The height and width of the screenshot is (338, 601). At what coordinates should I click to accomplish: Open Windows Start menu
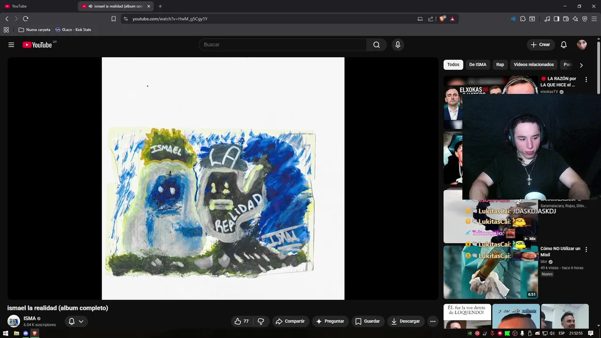(7, 333)
